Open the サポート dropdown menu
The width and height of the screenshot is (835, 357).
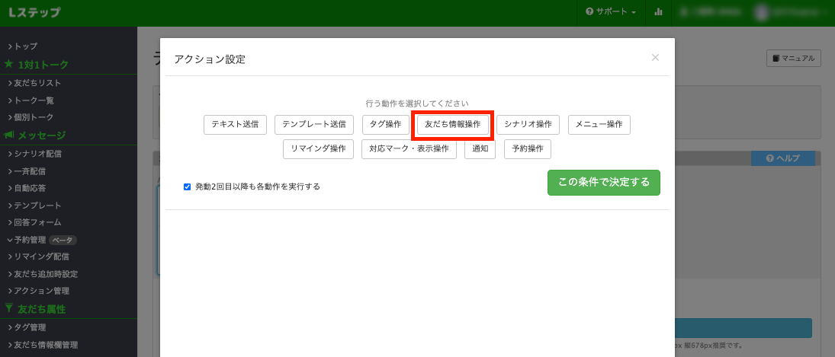pyautogui.click(x=610, y=12)
